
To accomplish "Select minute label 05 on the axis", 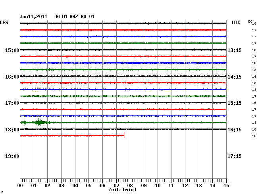I will pos(89,186).
